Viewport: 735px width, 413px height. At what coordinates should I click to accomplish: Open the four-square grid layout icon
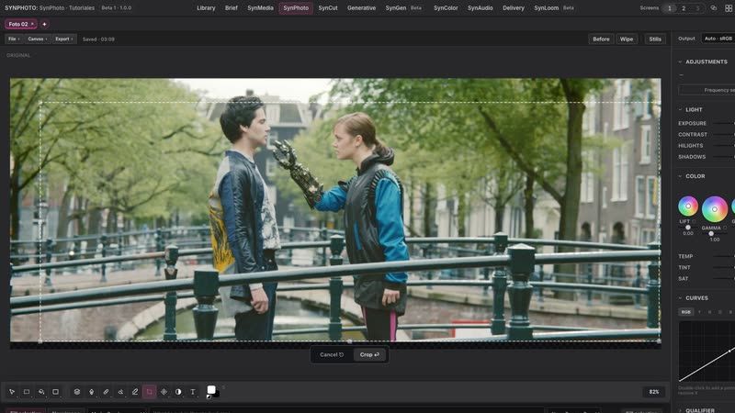pos(729,8)
